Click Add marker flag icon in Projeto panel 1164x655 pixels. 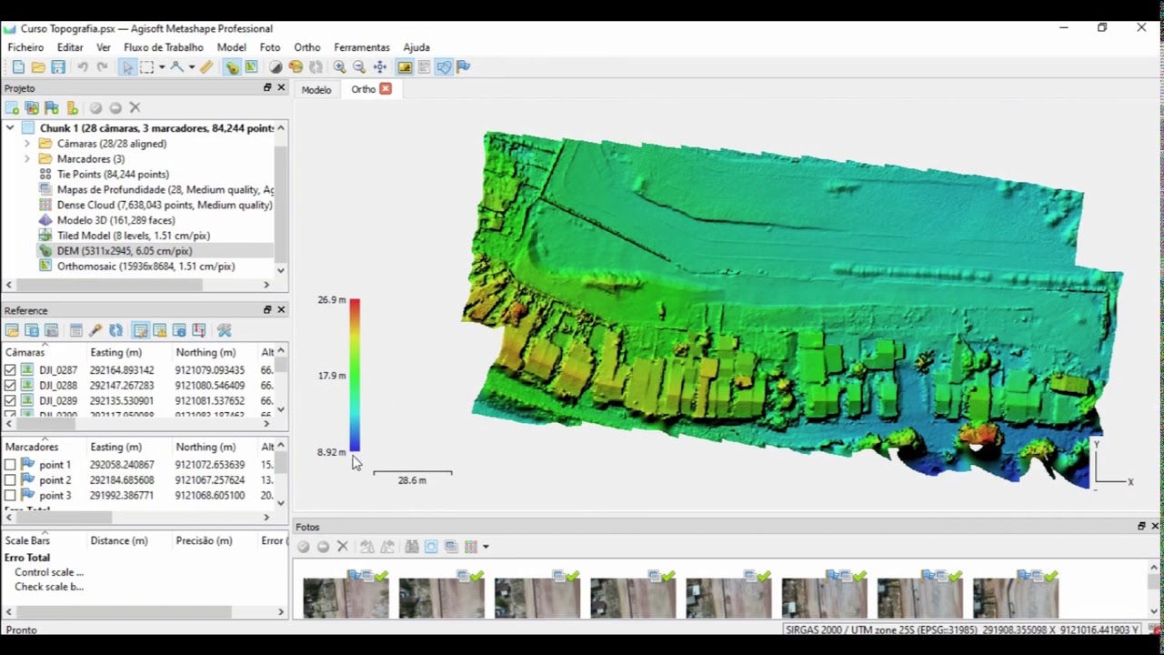52,108
